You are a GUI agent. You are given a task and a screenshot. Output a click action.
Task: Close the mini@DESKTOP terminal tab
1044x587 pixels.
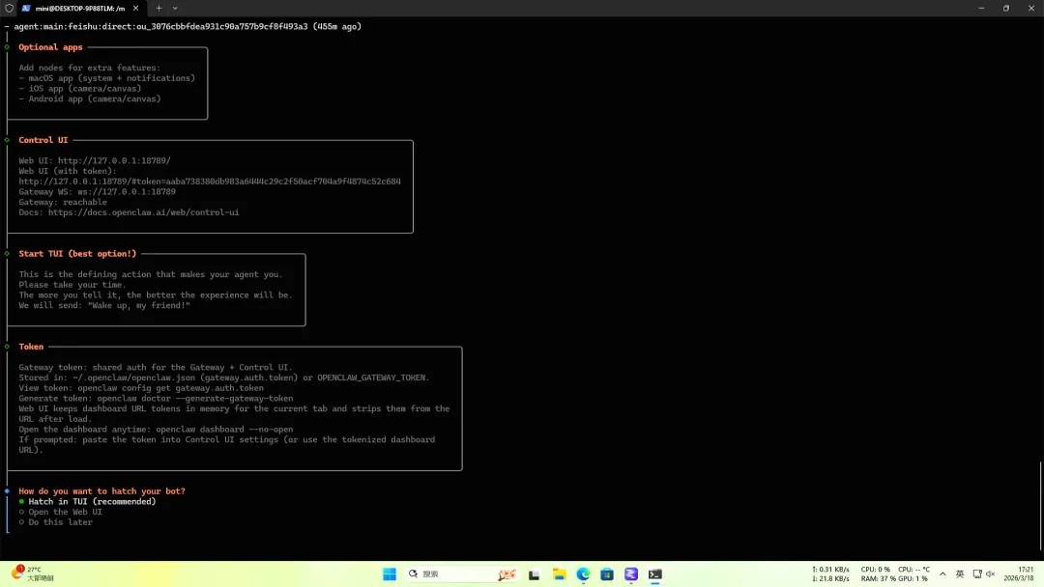click(136, 8)
